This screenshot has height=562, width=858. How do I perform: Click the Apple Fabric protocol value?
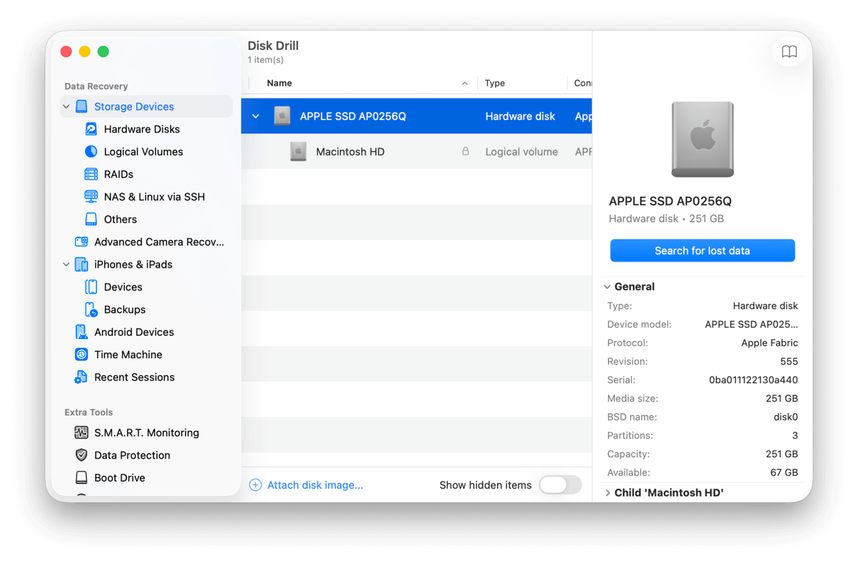pos(769,343)
